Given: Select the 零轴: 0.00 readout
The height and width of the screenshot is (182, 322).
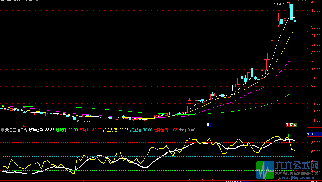Looking at the screenshot, I should click(x=187, y=130).
